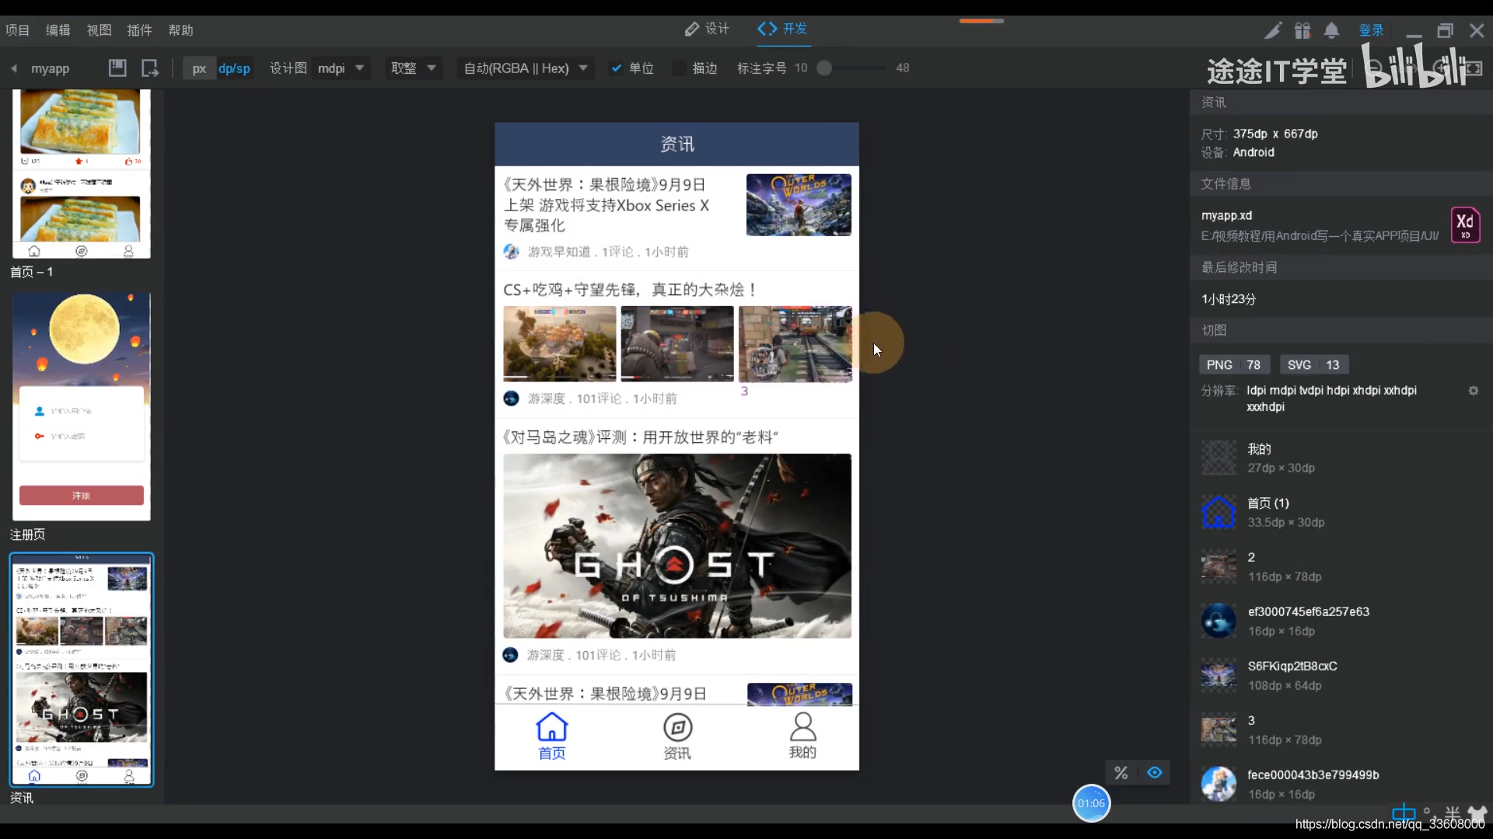The height and width of the screenshot is (839, 1493).
Task: Open resolution settings gear icon
Action: pos(1473,391)
